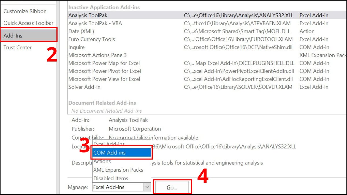Open the Trust Center section

tap(17, 47)
